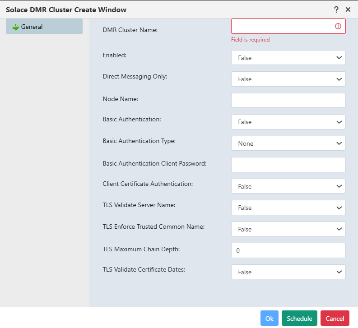Click the 'TLS Enforce Trusted Common Name:' label
The image size is (358, 328).
point(153,226)
